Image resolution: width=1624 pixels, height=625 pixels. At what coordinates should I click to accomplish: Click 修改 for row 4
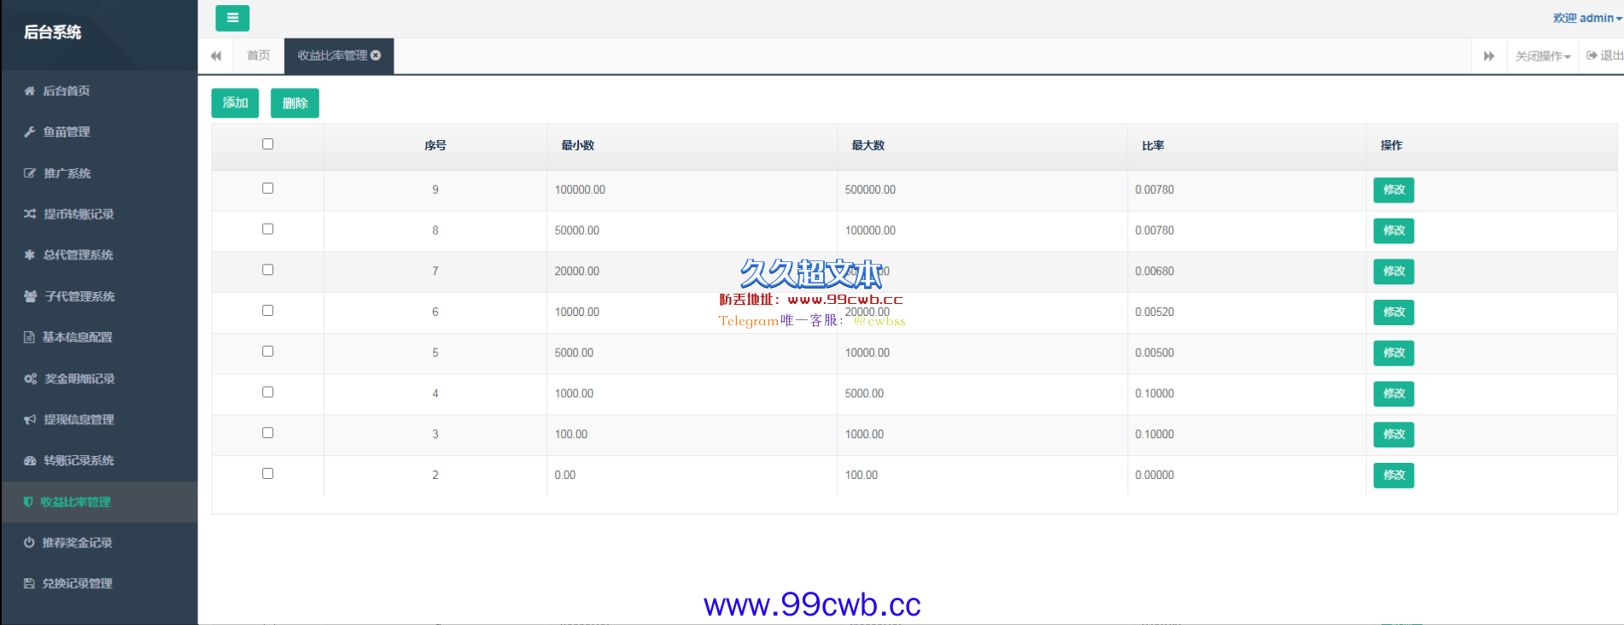coord(1393,394)
